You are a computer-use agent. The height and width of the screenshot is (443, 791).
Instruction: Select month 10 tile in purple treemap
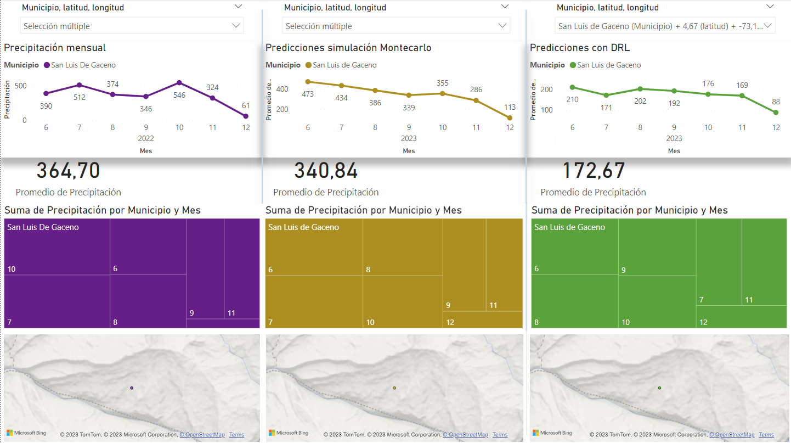[57, 247]
